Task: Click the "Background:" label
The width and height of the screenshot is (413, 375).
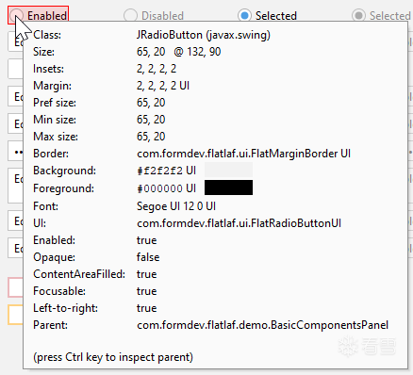Action: tap(64, 171)
